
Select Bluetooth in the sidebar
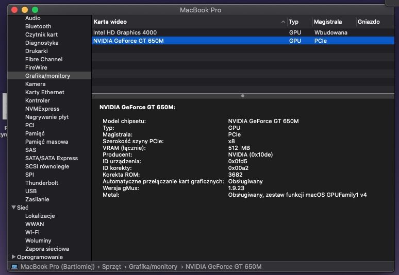[x=38, y=26]
